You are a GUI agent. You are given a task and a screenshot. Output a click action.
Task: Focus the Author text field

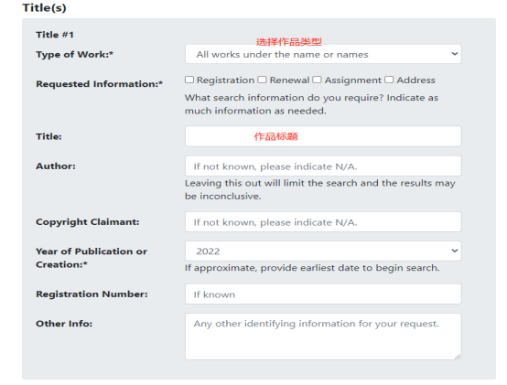[323, 166]
